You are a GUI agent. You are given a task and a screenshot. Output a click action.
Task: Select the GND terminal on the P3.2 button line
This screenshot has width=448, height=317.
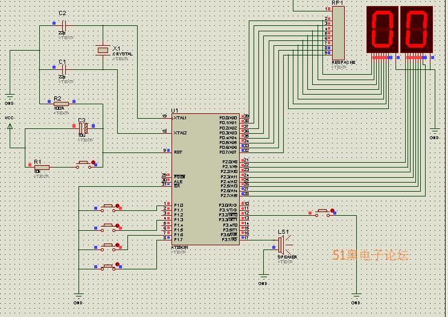(x=356, y=296)
